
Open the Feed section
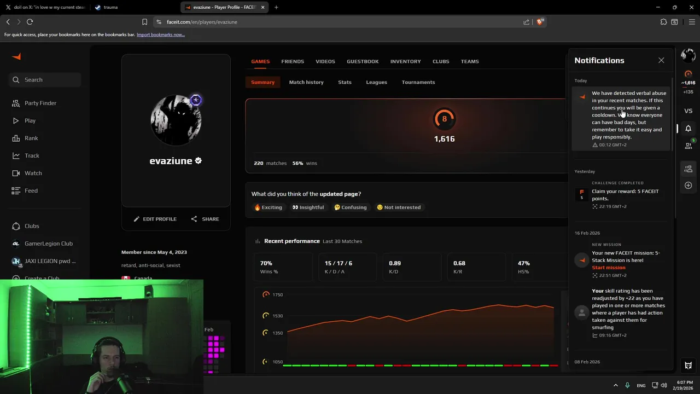[25, 190]
